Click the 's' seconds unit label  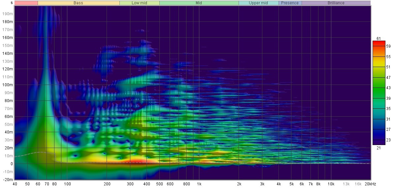[12, 3]
